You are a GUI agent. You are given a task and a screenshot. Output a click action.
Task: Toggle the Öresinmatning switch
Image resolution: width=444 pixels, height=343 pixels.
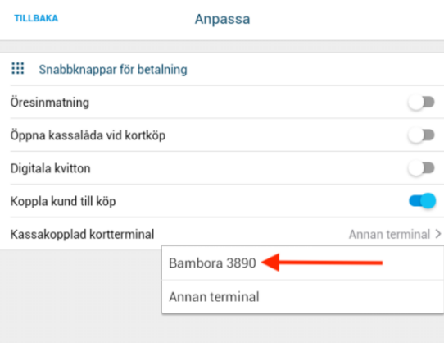tap(421, 102)
